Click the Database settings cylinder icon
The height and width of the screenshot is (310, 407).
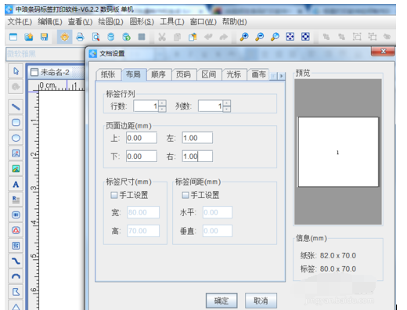(111, 37)
